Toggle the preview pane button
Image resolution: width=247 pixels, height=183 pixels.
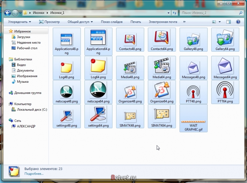[228, 22]
